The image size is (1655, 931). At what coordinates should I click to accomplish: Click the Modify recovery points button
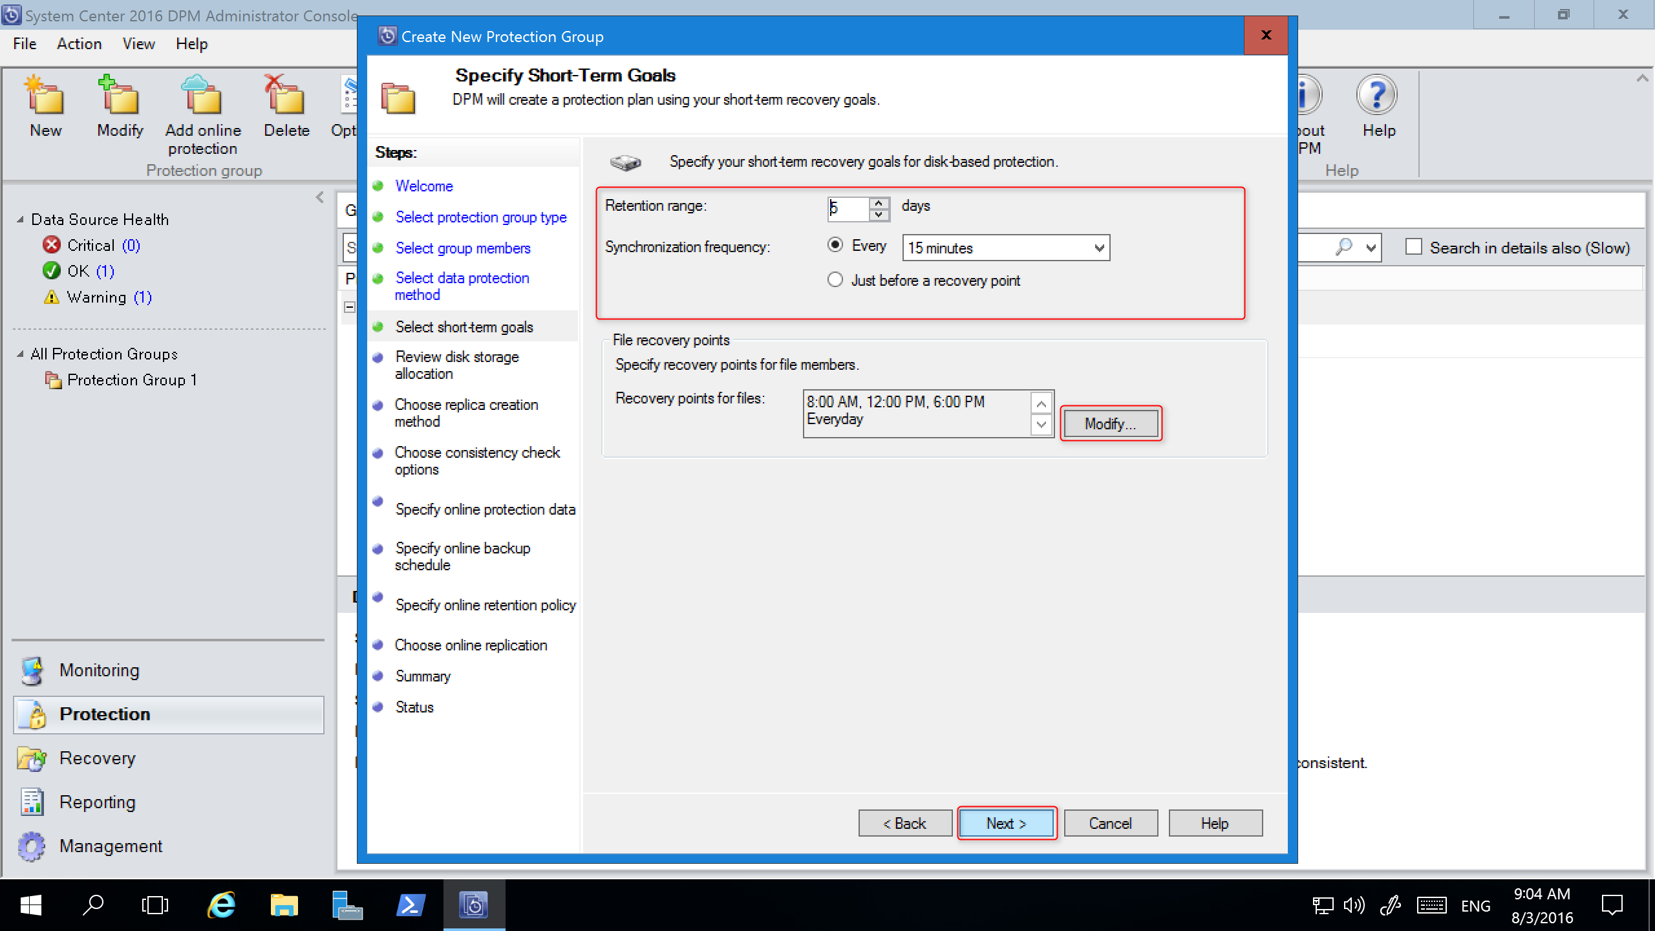point(1109,423)
